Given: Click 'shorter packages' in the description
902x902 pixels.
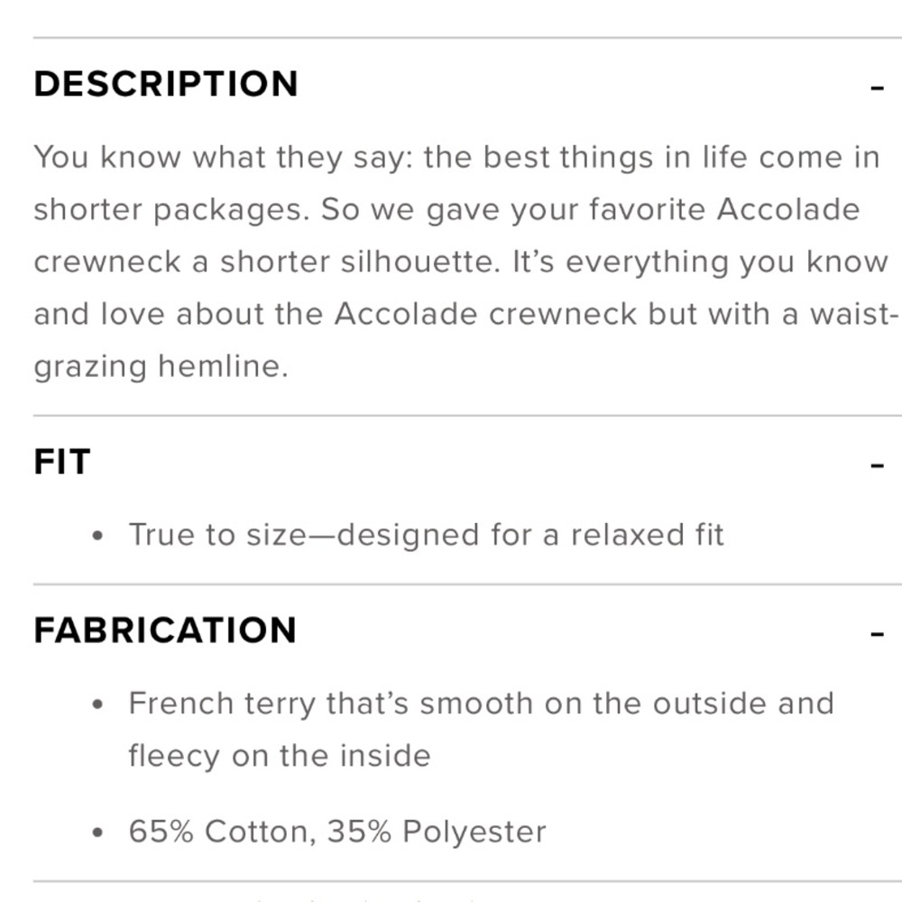Looking at the screenshot, I should pos(171,210).
